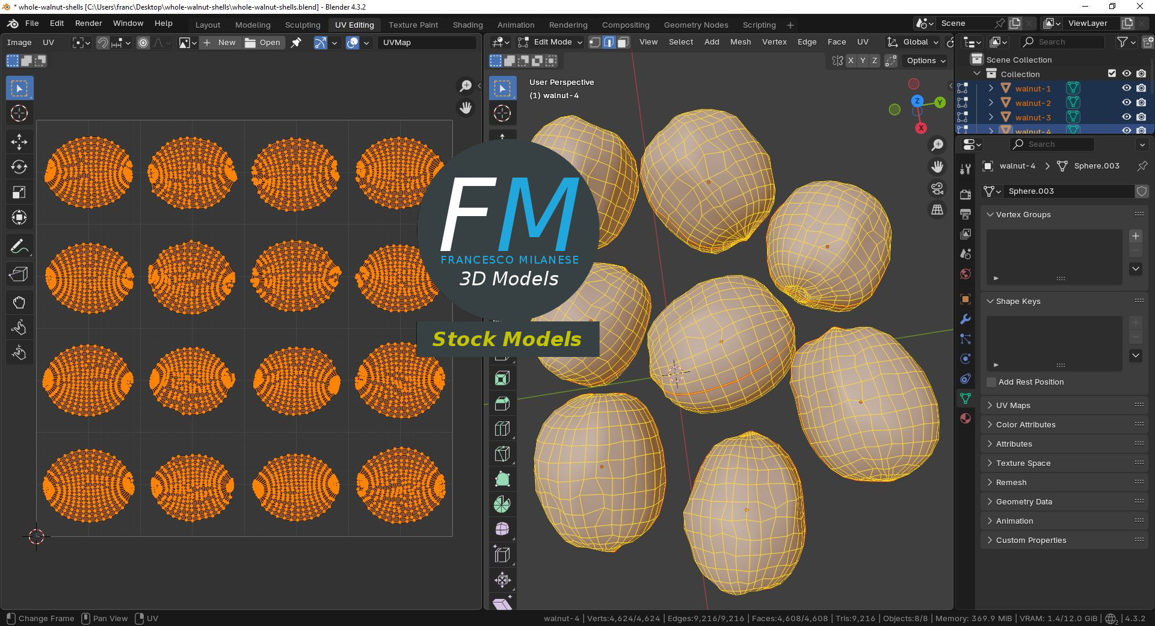Viewport: 1155px width, 626px height.
Task: Switch to face select mode
Action: click(624, 42)
